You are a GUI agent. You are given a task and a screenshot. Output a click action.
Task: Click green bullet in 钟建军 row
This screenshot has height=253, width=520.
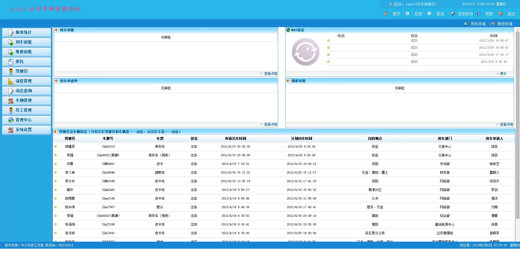click(56, 147)
